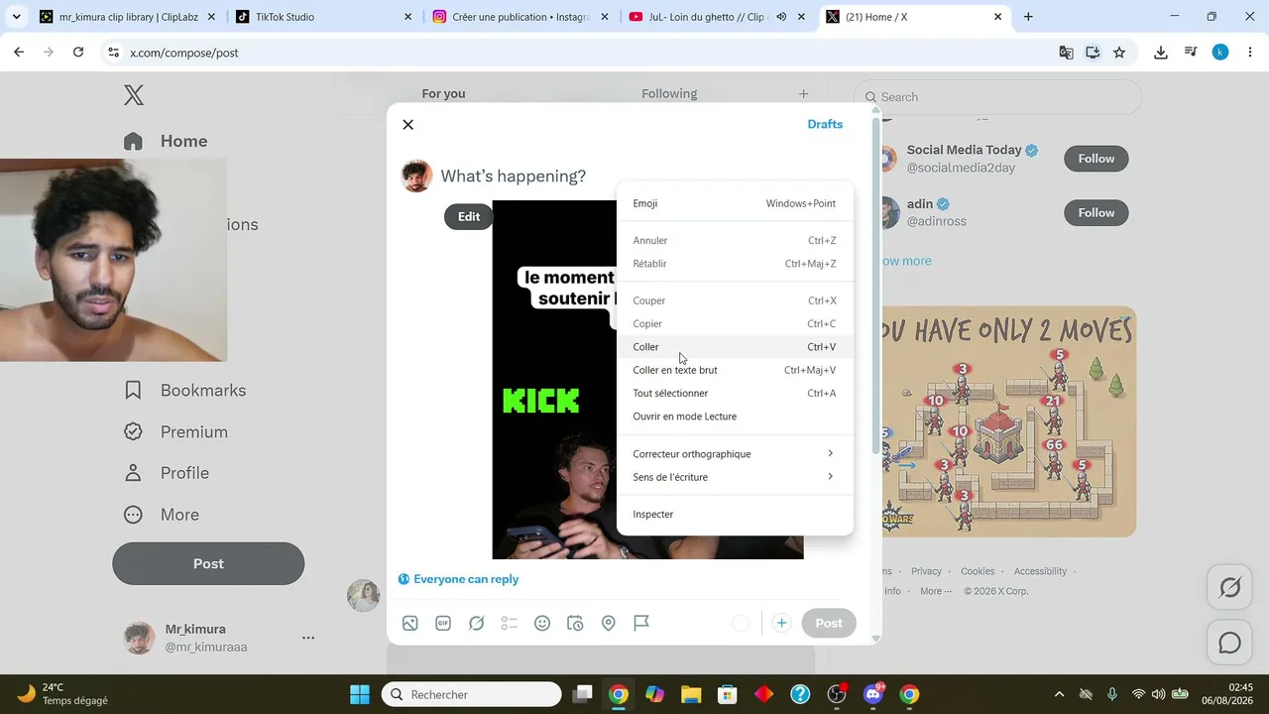
Task: Open Drafts in the compose dialog
Action: click(825, 124)
